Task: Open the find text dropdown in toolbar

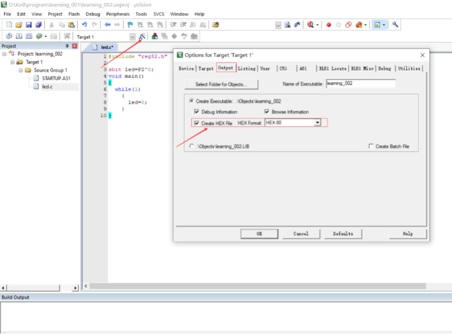Action: point(278,25)
